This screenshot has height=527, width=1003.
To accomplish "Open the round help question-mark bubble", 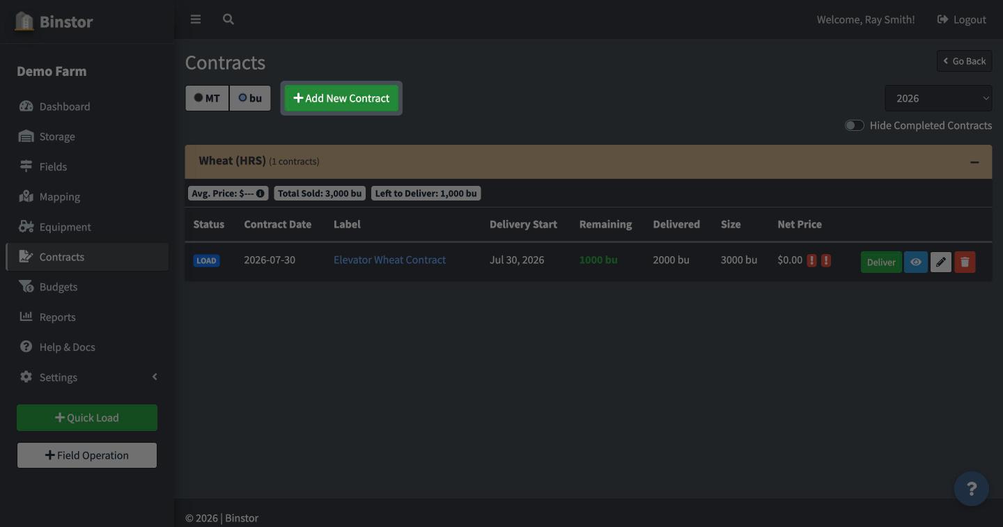I will point(972,489).
